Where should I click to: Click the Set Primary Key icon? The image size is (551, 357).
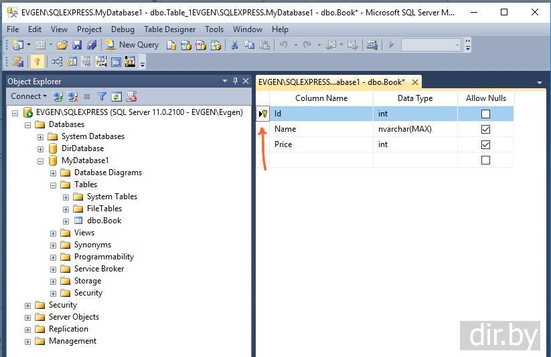pos(37,62)
